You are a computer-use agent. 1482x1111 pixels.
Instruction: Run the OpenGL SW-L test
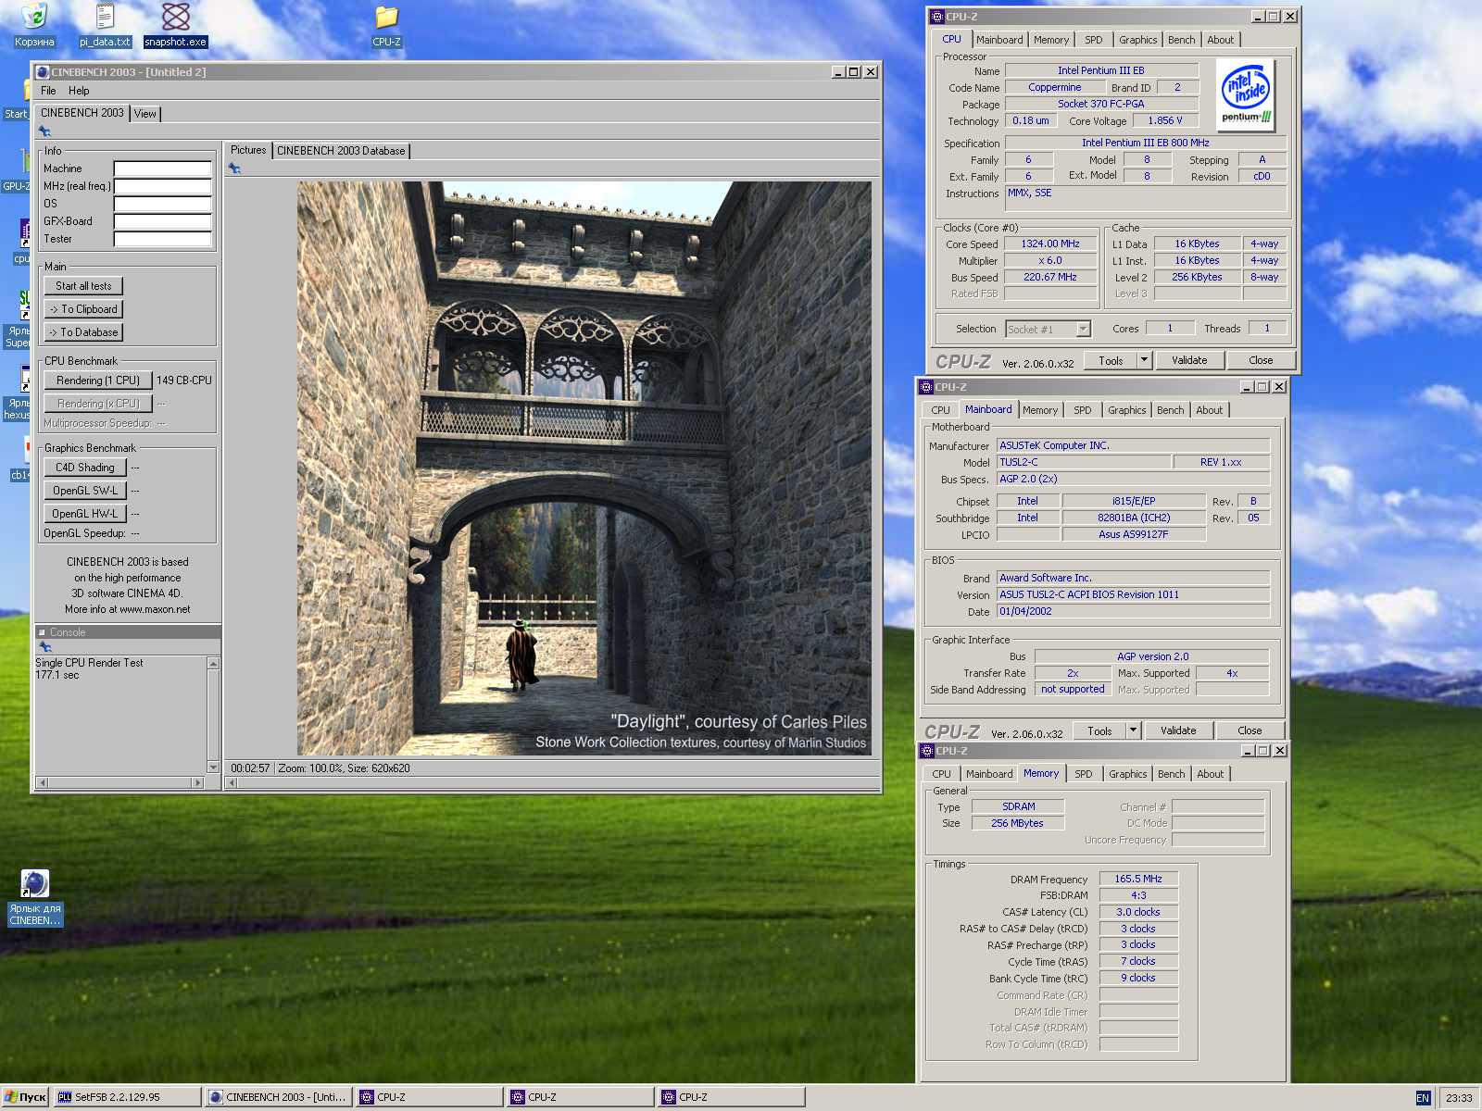click(x=85, y=491)
